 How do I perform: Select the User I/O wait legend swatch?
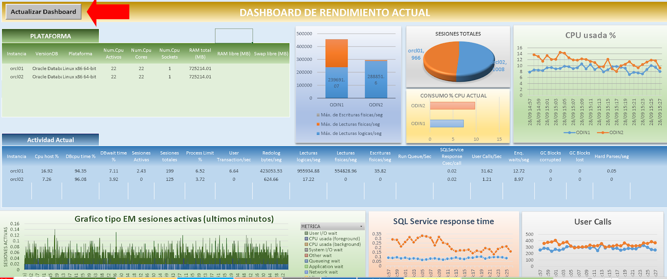[306, 233]
